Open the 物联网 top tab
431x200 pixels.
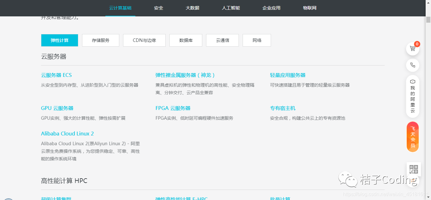(x=310, y=8)
